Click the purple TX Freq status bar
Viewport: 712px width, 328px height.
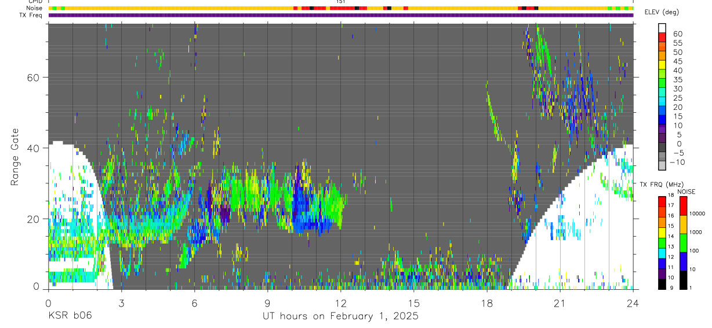pyautogui.click(x=341, y=15)
